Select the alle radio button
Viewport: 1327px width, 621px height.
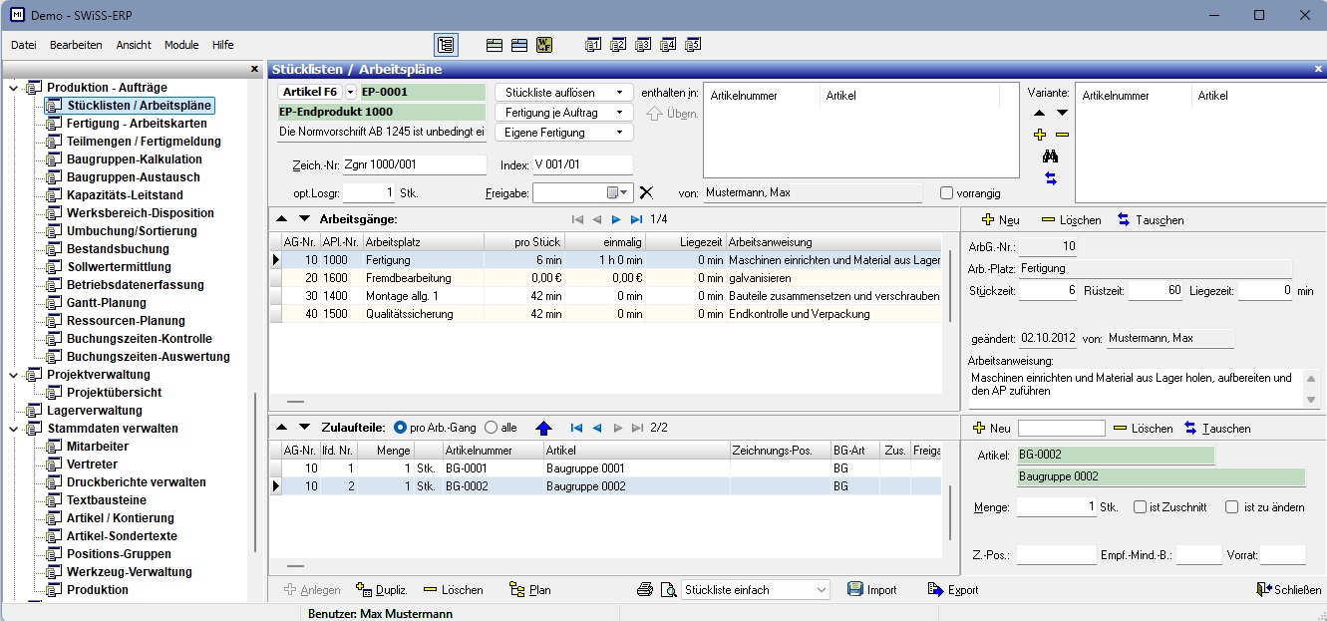[491, 428]
